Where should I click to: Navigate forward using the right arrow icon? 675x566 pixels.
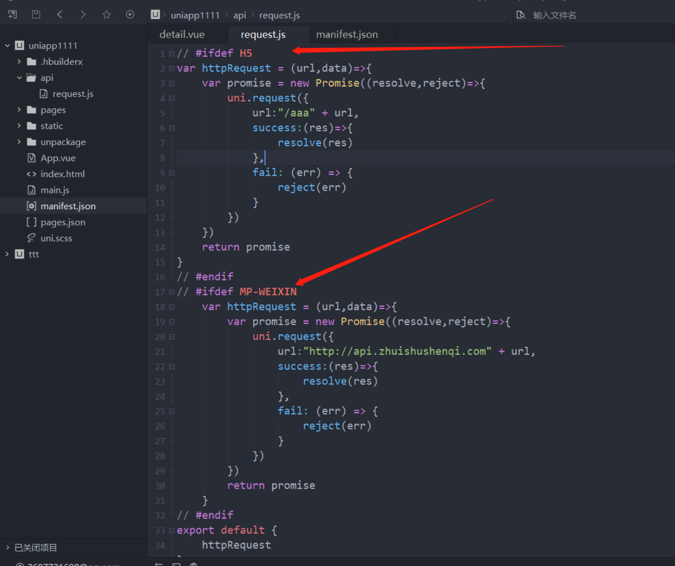pos(83,14)
